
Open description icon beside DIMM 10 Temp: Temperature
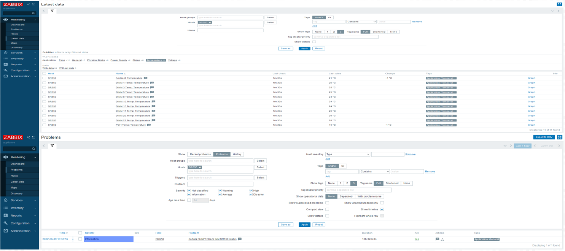[153, 101]
